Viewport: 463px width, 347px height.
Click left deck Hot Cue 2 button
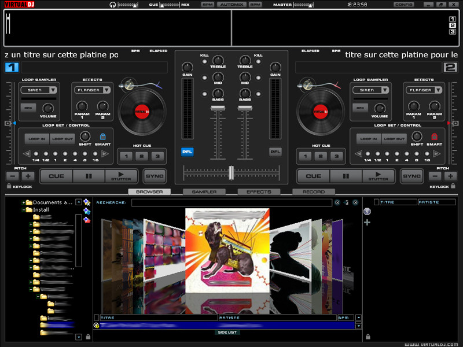[x=142, y=156]
